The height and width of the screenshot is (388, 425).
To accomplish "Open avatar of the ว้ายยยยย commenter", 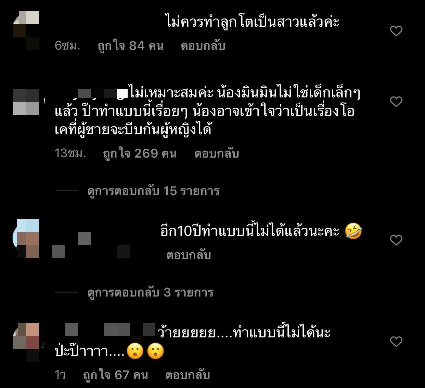I will pos(26,342).
